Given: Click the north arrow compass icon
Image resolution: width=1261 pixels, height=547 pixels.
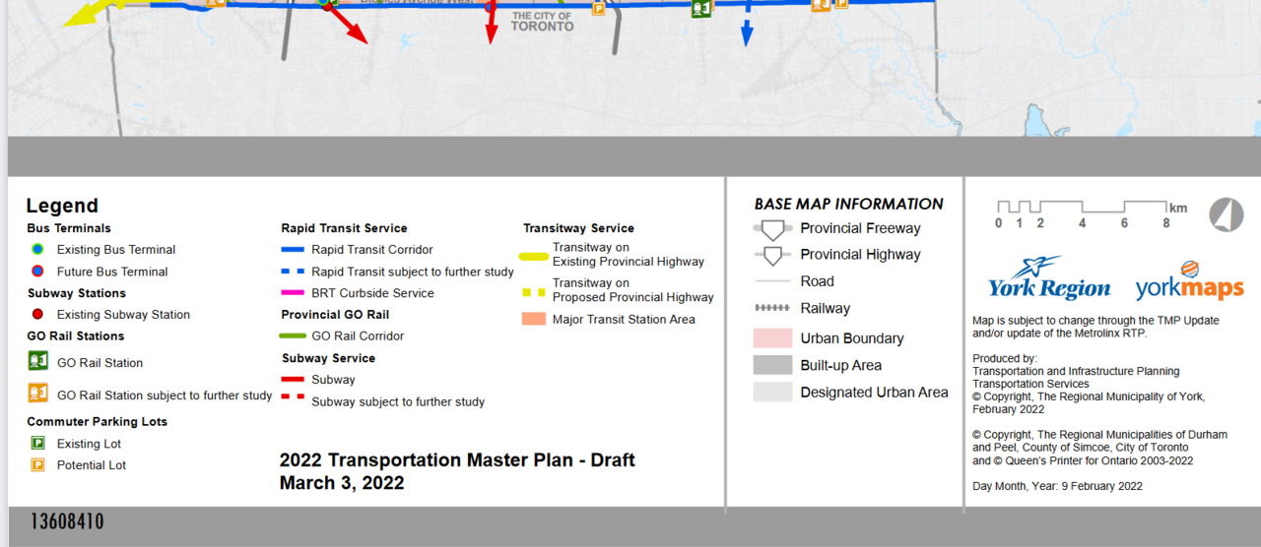Looking at the screenshot, I should pos(1226,214).
